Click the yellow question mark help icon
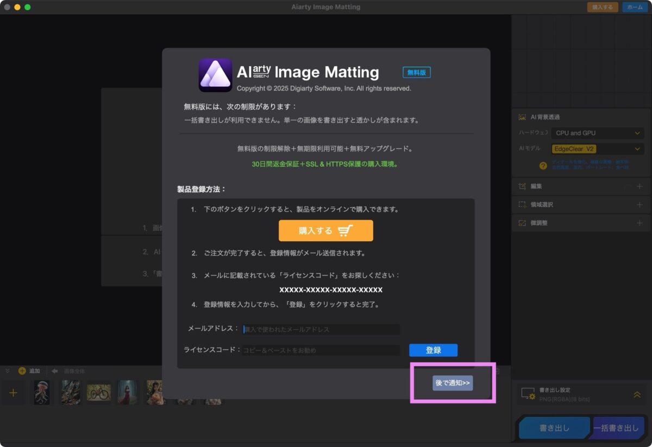 [542, 166]
